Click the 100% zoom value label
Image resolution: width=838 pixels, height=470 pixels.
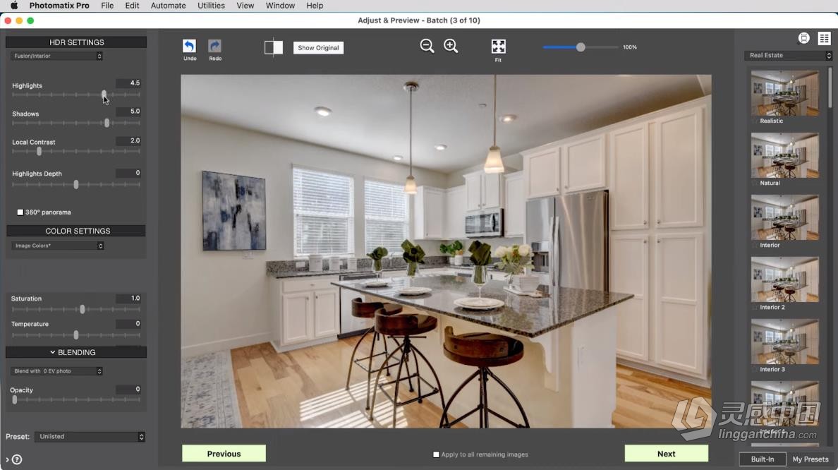tap(630, 47)
